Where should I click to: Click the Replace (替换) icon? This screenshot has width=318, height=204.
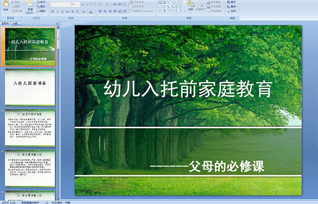tap(229, 6)
